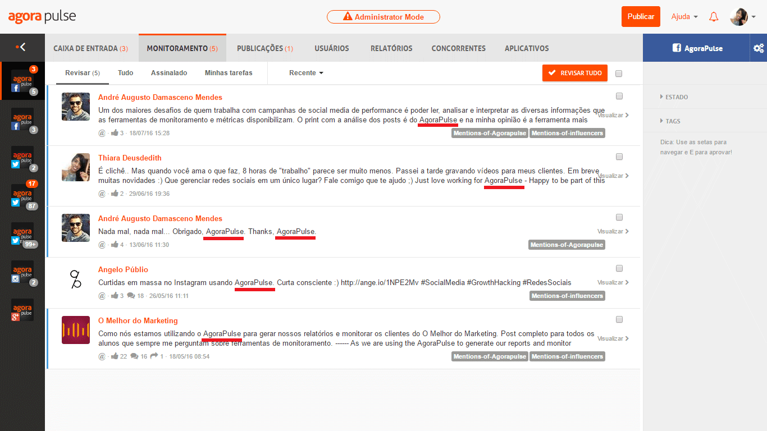Open the Recente sort dropdown
The image size is (767, 431).
tap(306, 73)
